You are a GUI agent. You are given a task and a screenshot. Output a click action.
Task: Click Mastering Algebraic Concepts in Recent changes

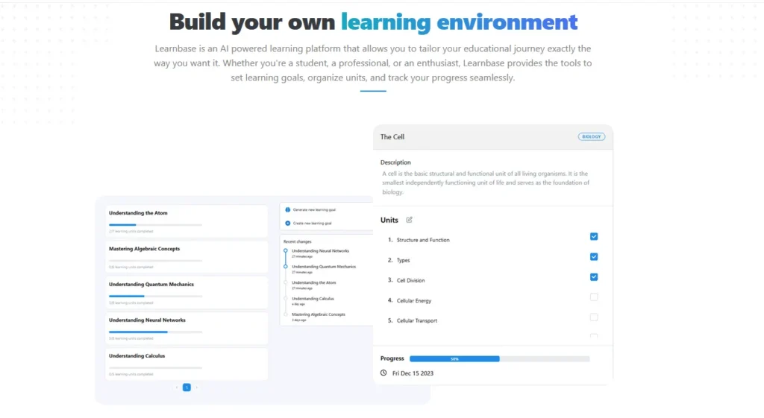tap(318, 314)
